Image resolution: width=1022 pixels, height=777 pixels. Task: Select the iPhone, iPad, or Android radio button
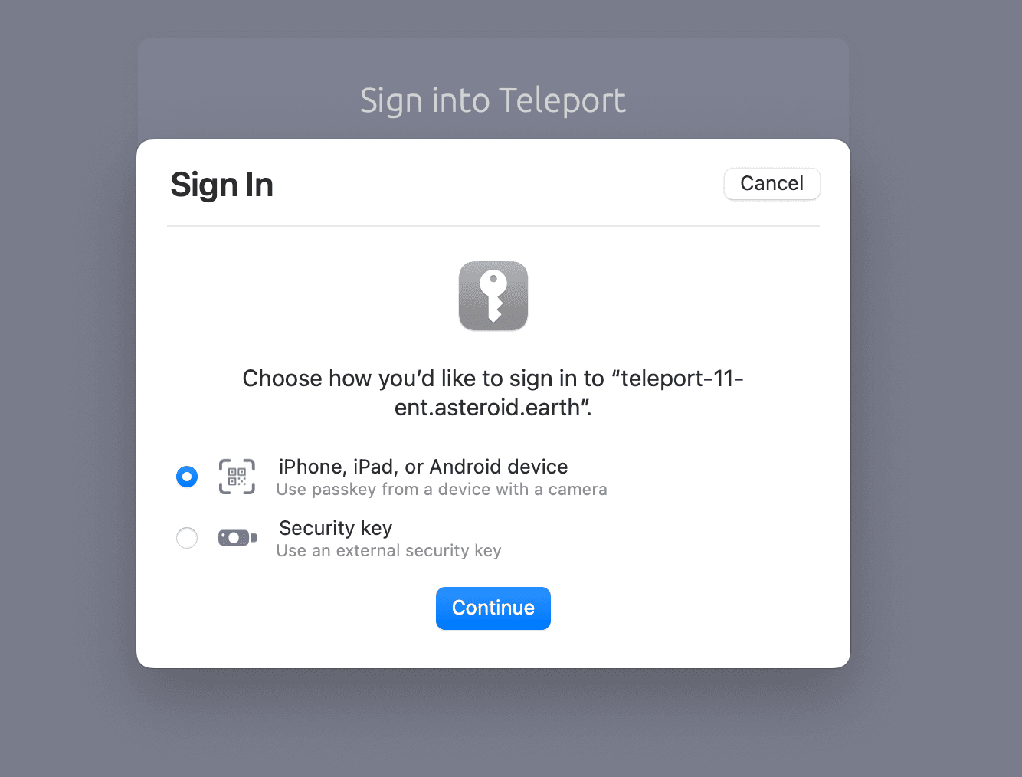click(187, 477)
